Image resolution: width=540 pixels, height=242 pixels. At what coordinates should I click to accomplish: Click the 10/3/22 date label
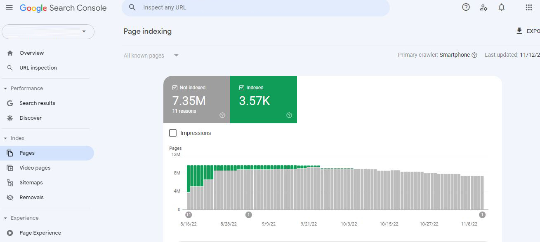point(349,224)
